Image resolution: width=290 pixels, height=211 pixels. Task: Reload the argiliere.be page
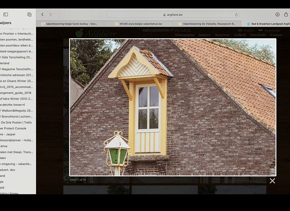click(x=236, y=15)
